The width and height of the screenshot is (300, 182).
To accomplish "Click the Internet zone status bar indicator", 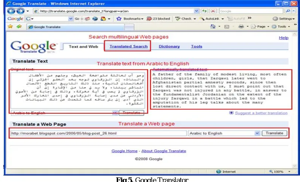I will coord(226,171).
